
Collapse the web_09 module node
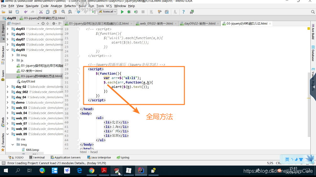point(8,134)
